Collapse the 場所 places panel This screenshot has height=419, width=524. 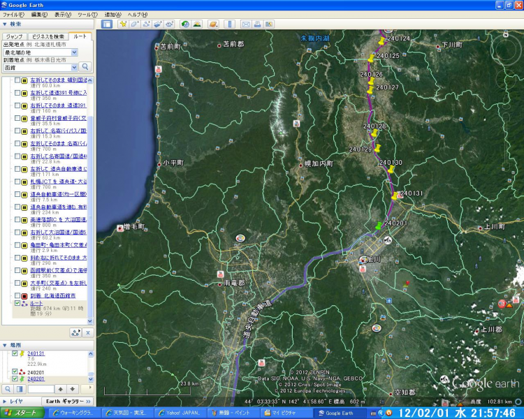click(5, 345)
